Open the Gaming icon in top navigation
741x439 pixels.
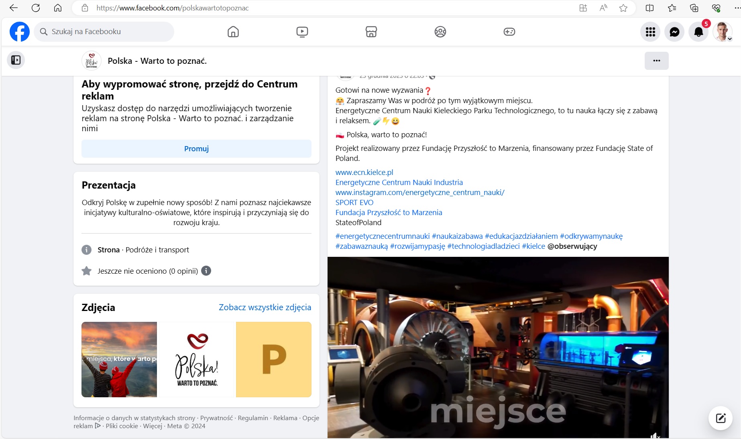(509, 32)
